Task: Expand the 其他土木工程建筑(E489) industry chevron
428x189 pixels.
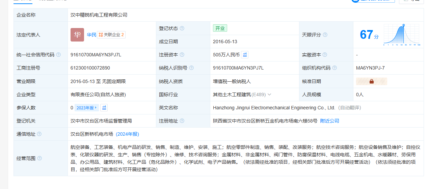Action: pyautogui.click(x=269, y=94)
